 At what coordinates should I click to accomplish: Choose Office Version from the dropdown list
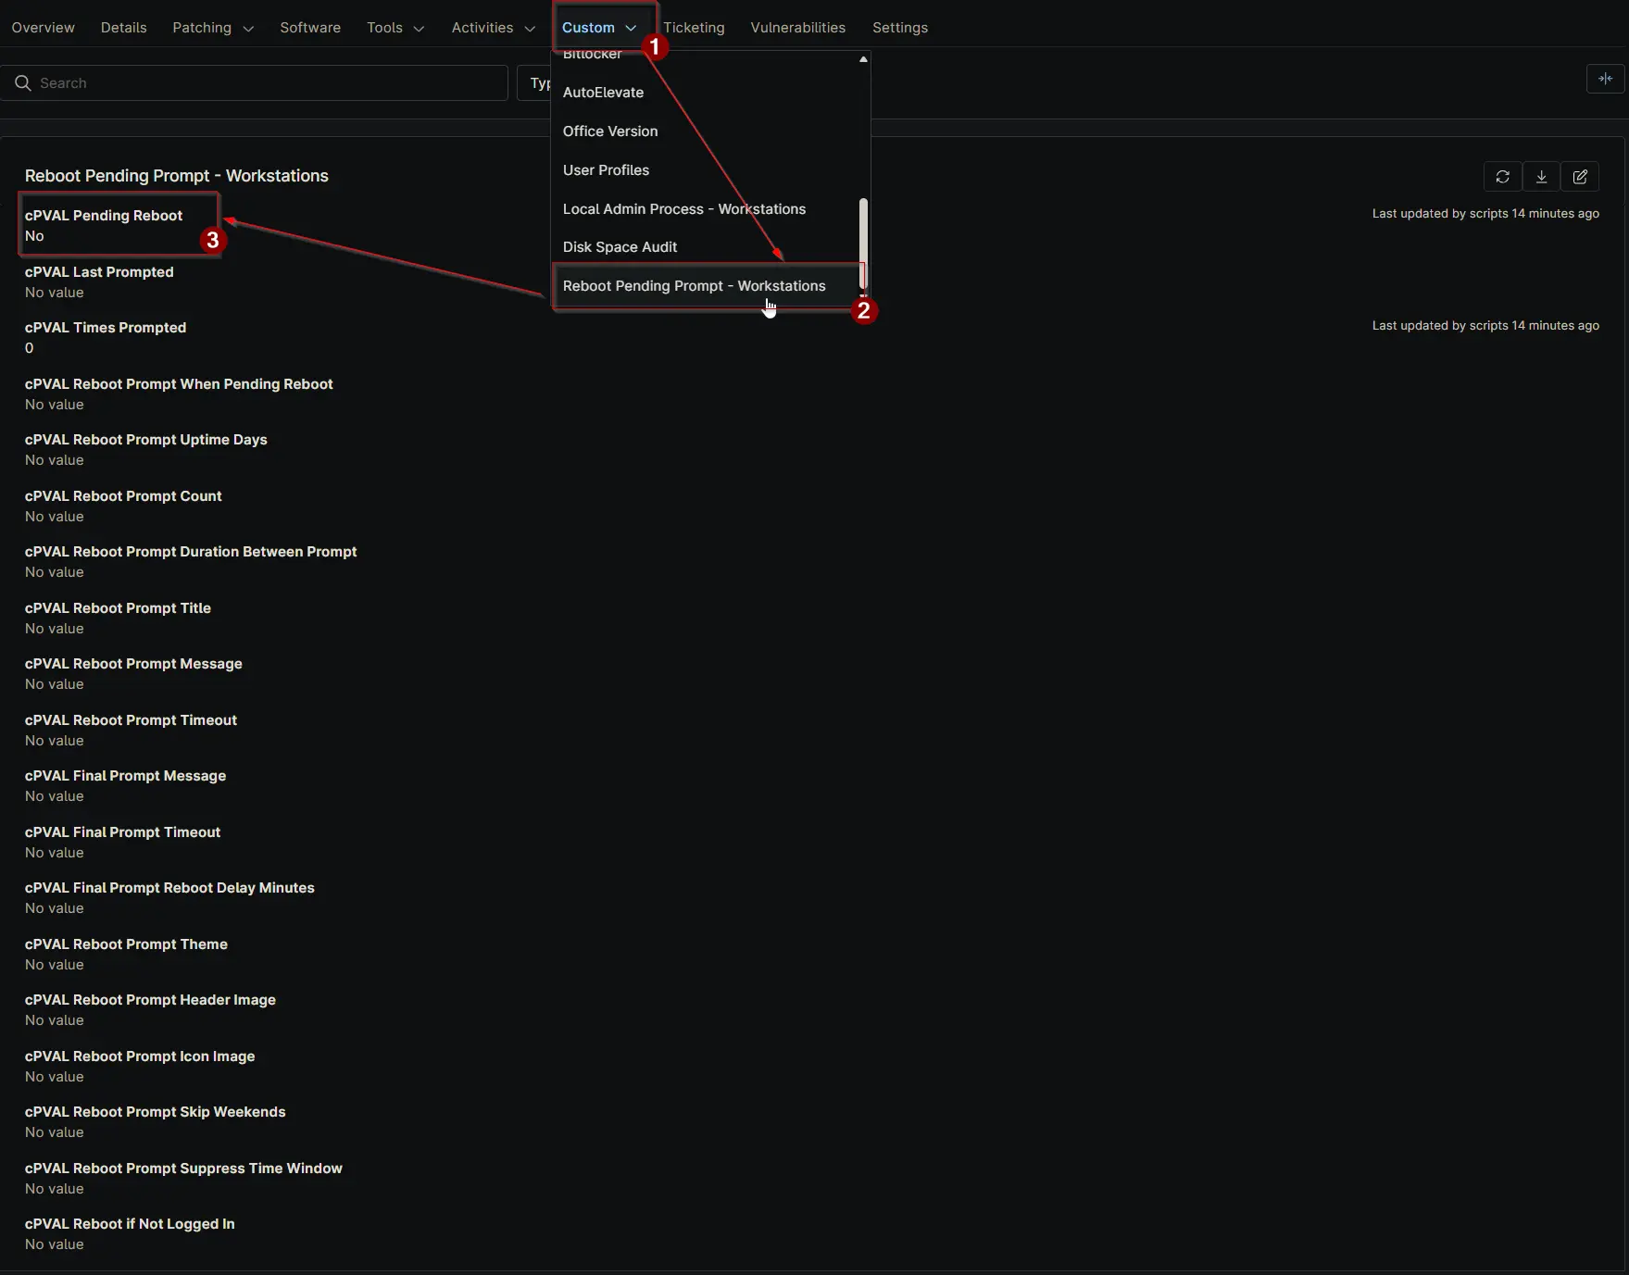[x=610, y=131]
